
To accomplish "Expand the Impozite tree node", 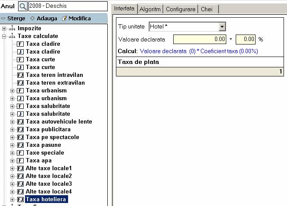I will click(x=4, y=29).
